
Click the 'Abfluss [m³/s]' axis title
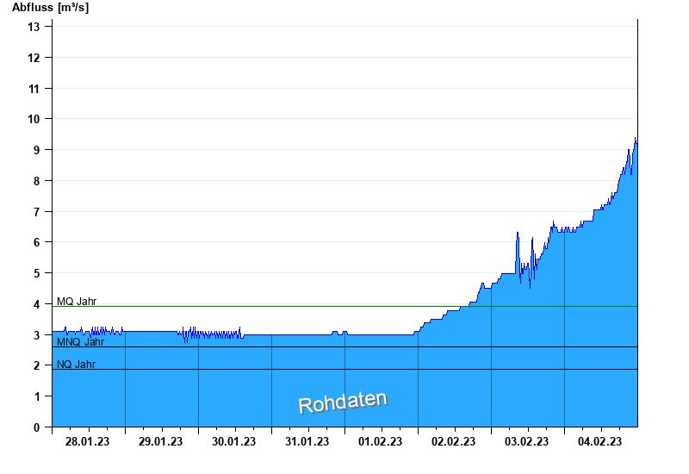(50, 7)
